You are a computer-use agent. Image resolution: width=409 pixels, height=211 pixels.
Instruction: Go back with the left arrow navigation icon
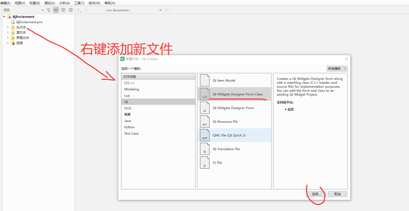[79, 10]
